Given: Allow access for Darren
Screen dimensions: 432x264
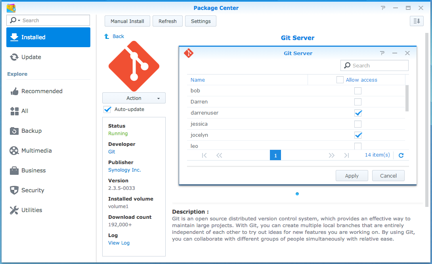Looking at the screenshot, I should [x=358, y=102].
